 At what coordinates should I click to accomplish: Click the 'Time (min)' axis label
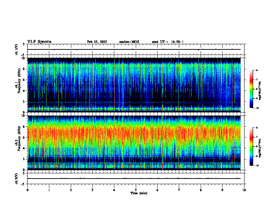tap(139, 193)
